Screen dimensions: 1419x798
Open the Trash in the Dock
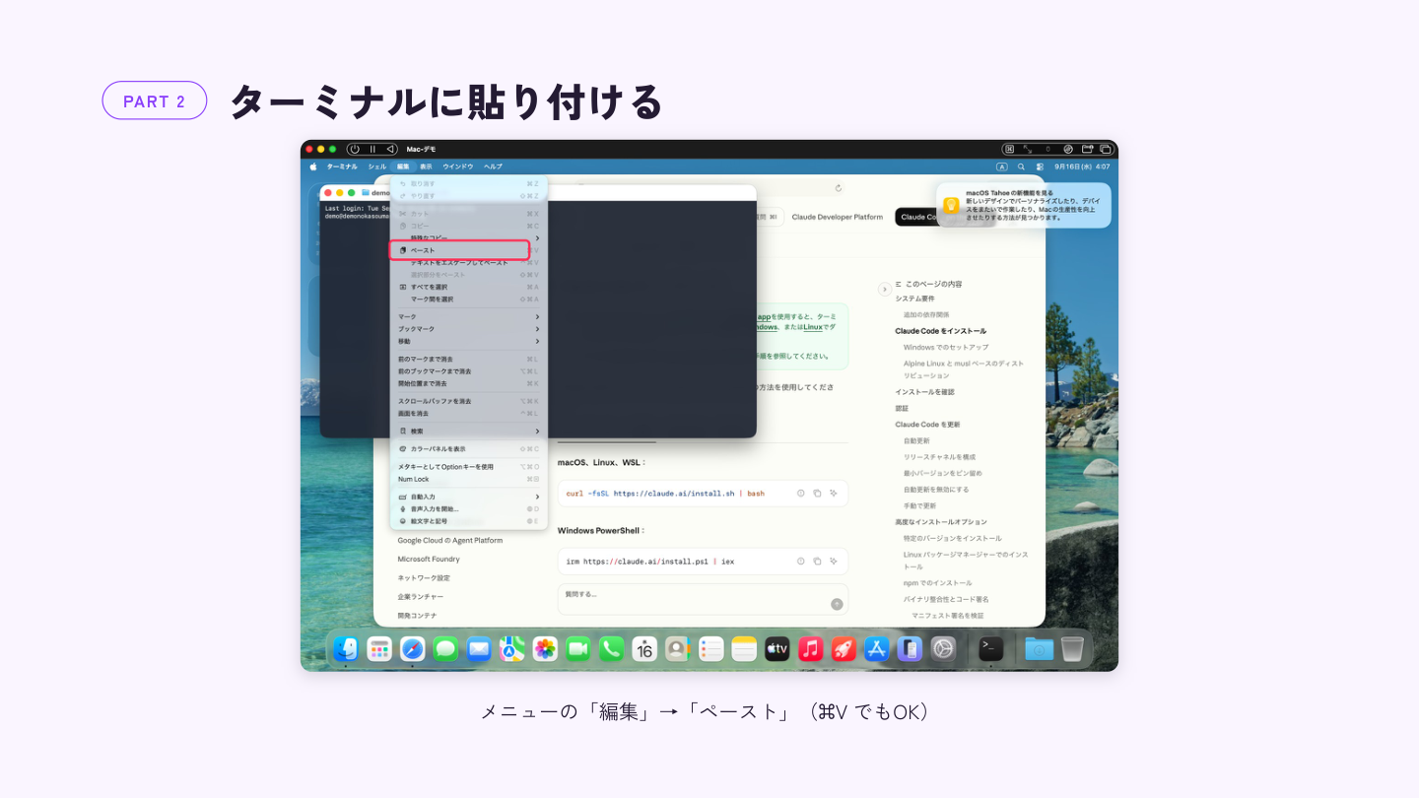[1072, 648]
